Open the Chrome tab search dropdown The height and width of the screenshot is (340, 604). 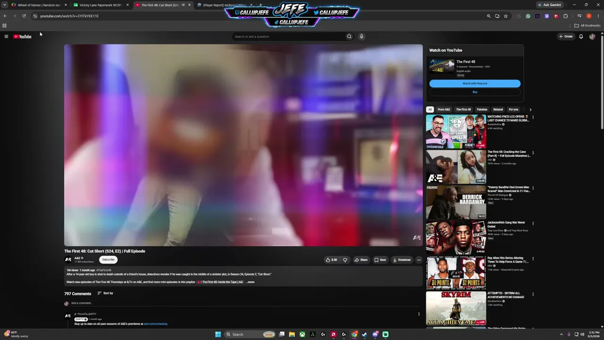(5, 5)
